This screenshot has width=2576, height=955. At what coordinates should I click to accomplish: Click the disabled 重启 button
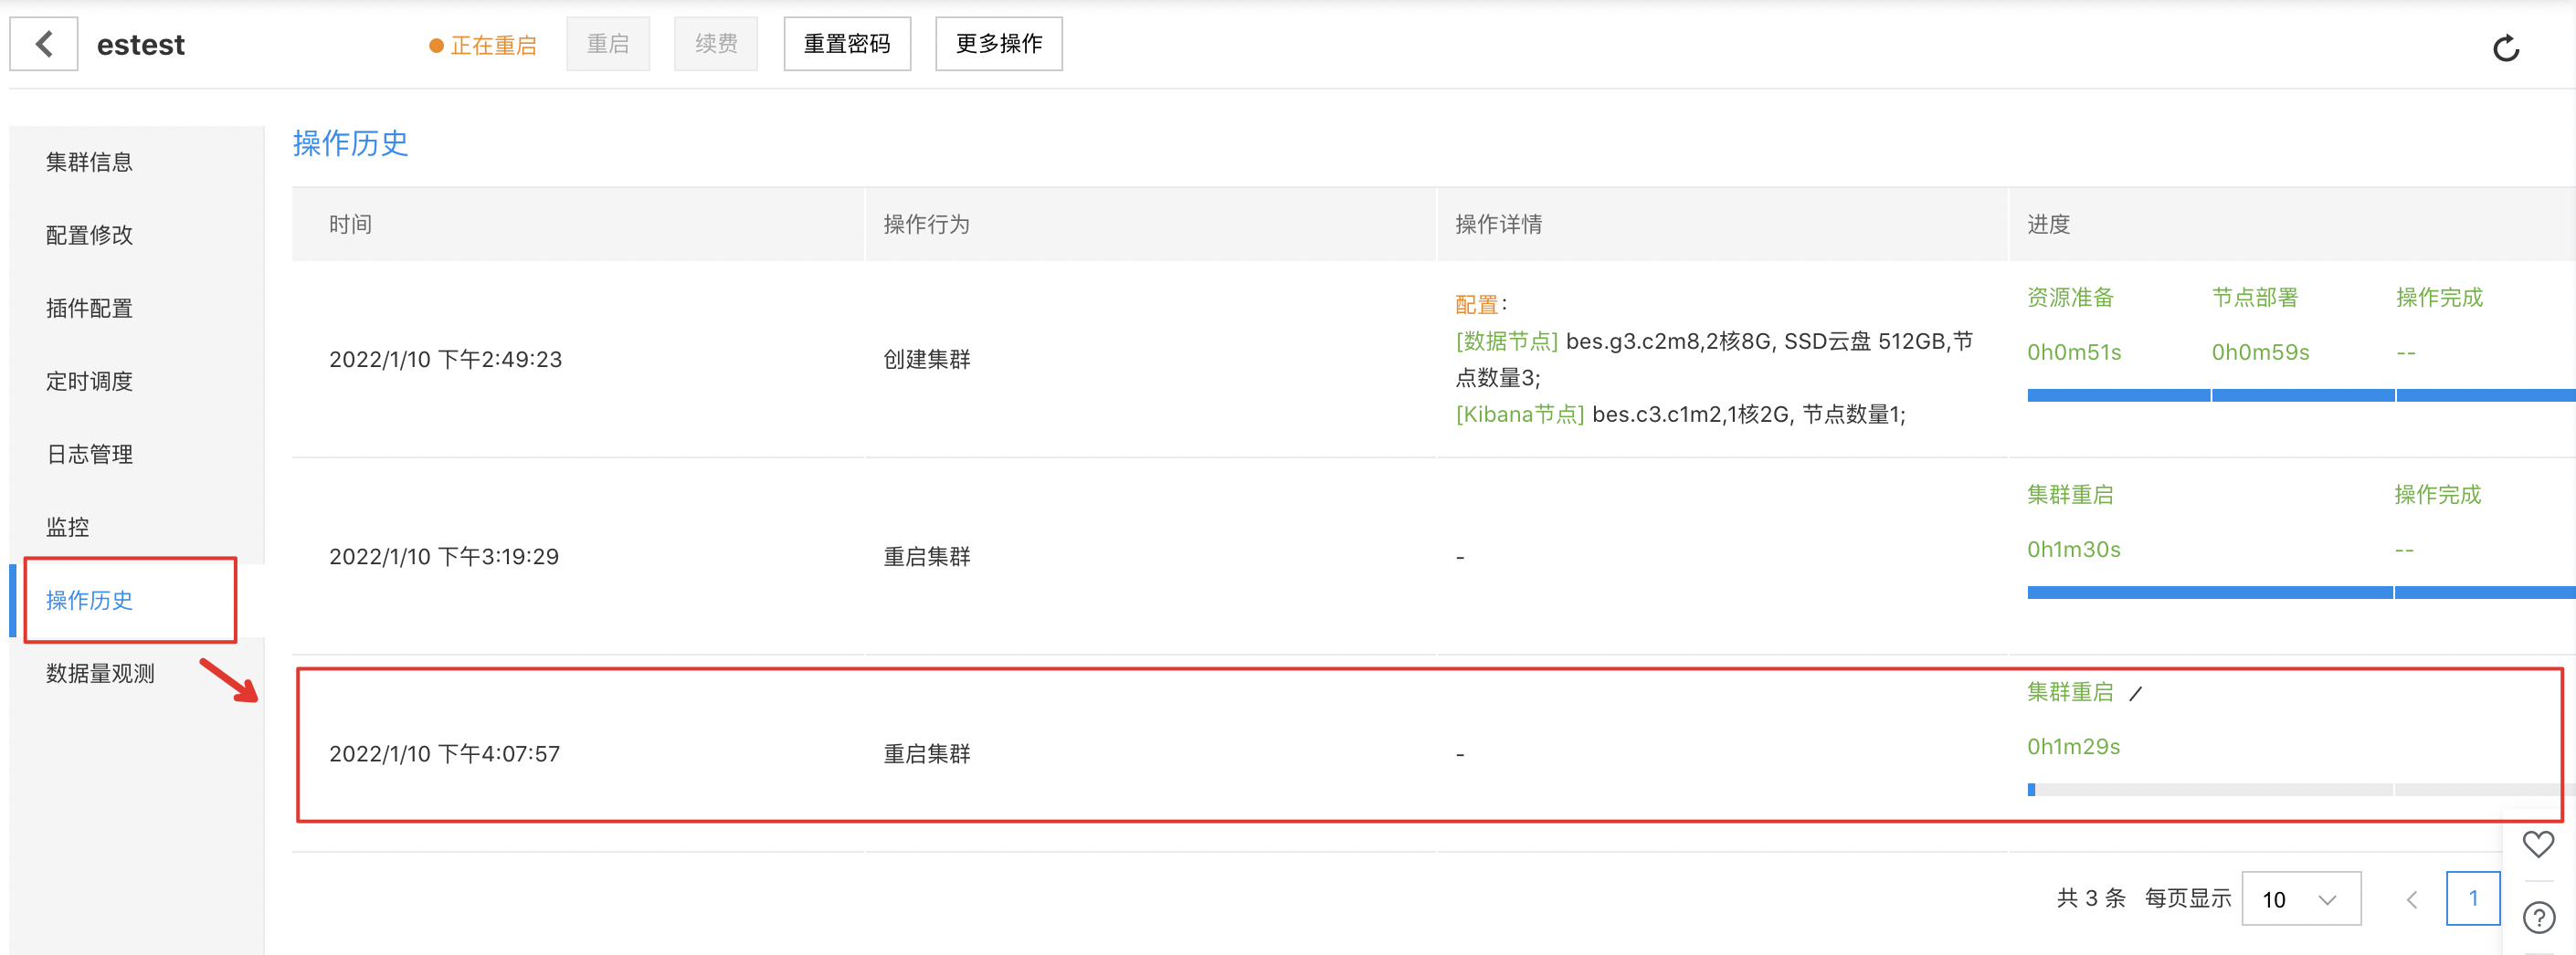pos(607,44)
